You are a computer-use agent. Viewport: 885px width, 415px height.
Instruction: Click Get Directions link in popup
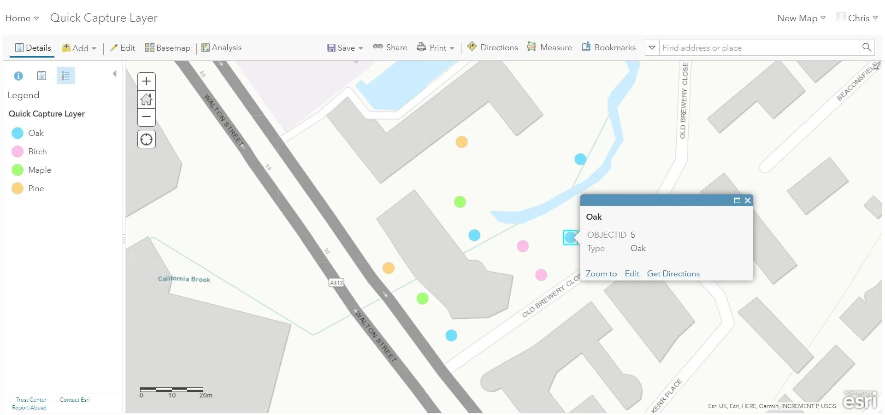pyautogui.click(x=673, y=274)
